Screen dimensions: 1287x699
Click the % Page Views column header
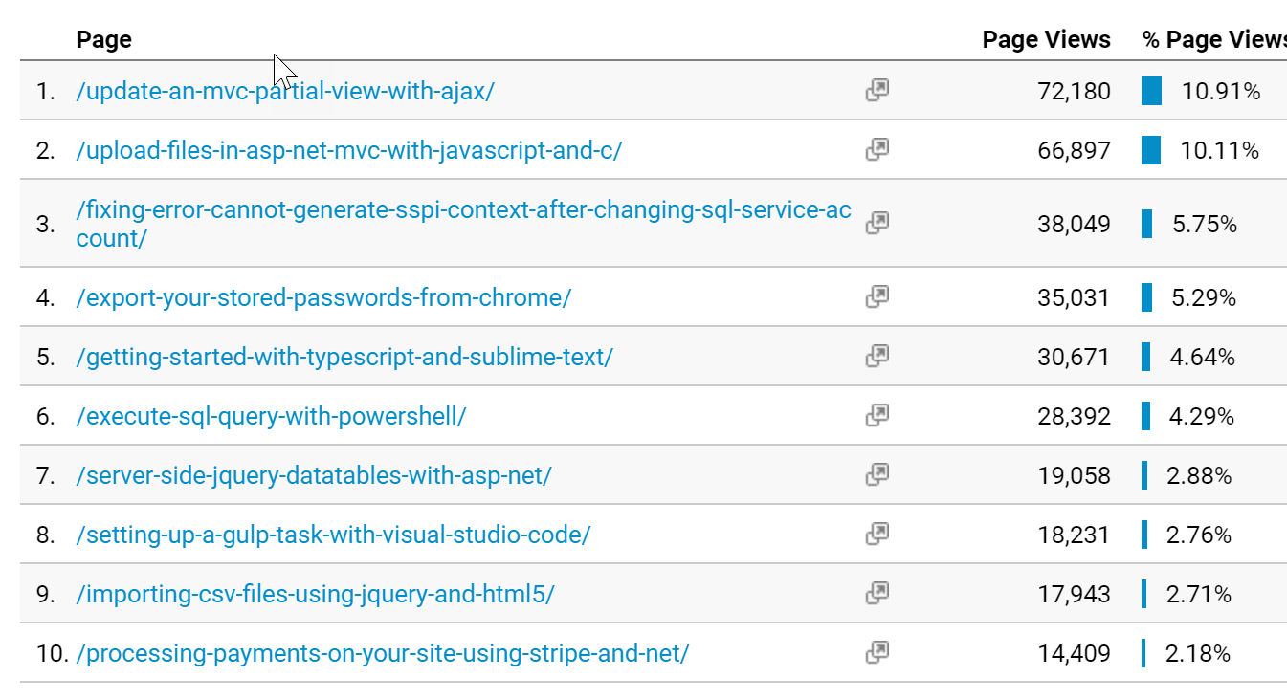(1214, 40)
